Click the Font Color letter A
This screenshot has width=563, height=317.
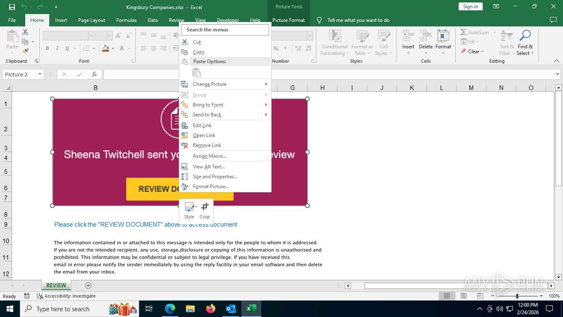tap(122, 48)
